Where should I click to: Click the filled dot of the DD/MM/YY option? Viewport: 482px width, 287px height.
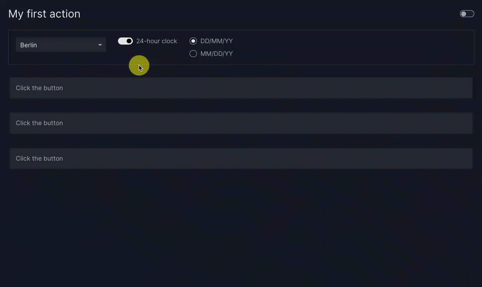point(193,41)
